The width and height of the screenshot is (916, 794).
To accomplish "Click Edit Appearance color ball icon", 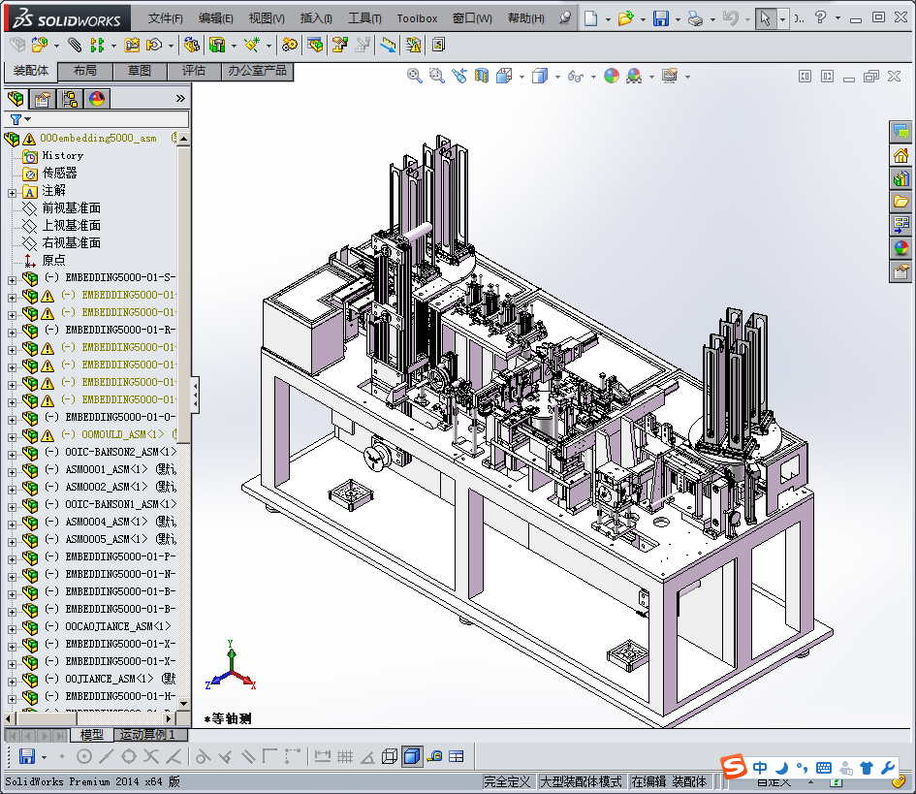I will tap(611, 76).
